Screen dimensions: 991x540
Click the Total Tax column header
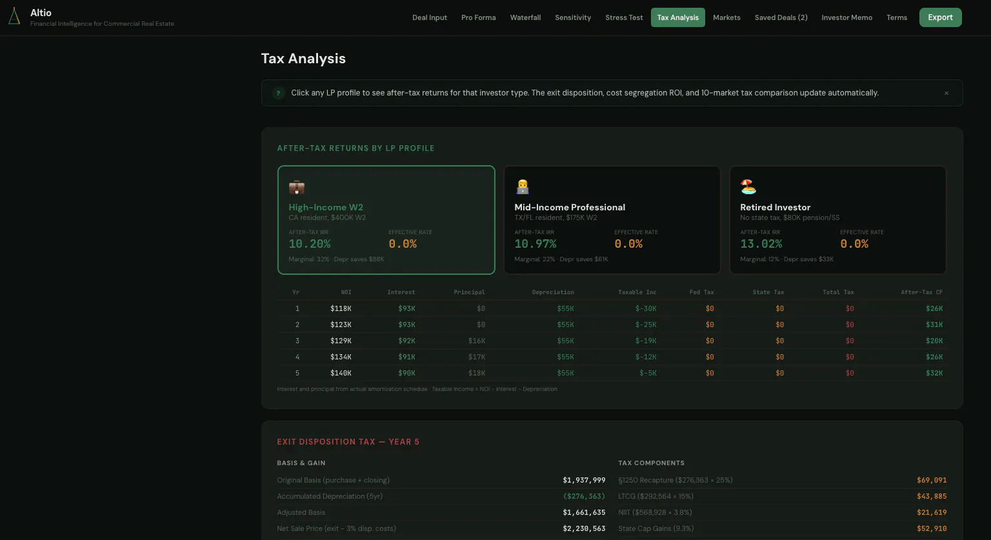click(x=838, y=292)
